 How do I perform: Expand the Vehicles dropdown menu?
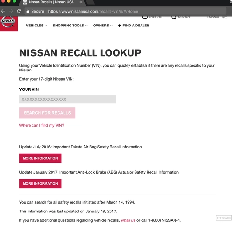pos(36,26)
